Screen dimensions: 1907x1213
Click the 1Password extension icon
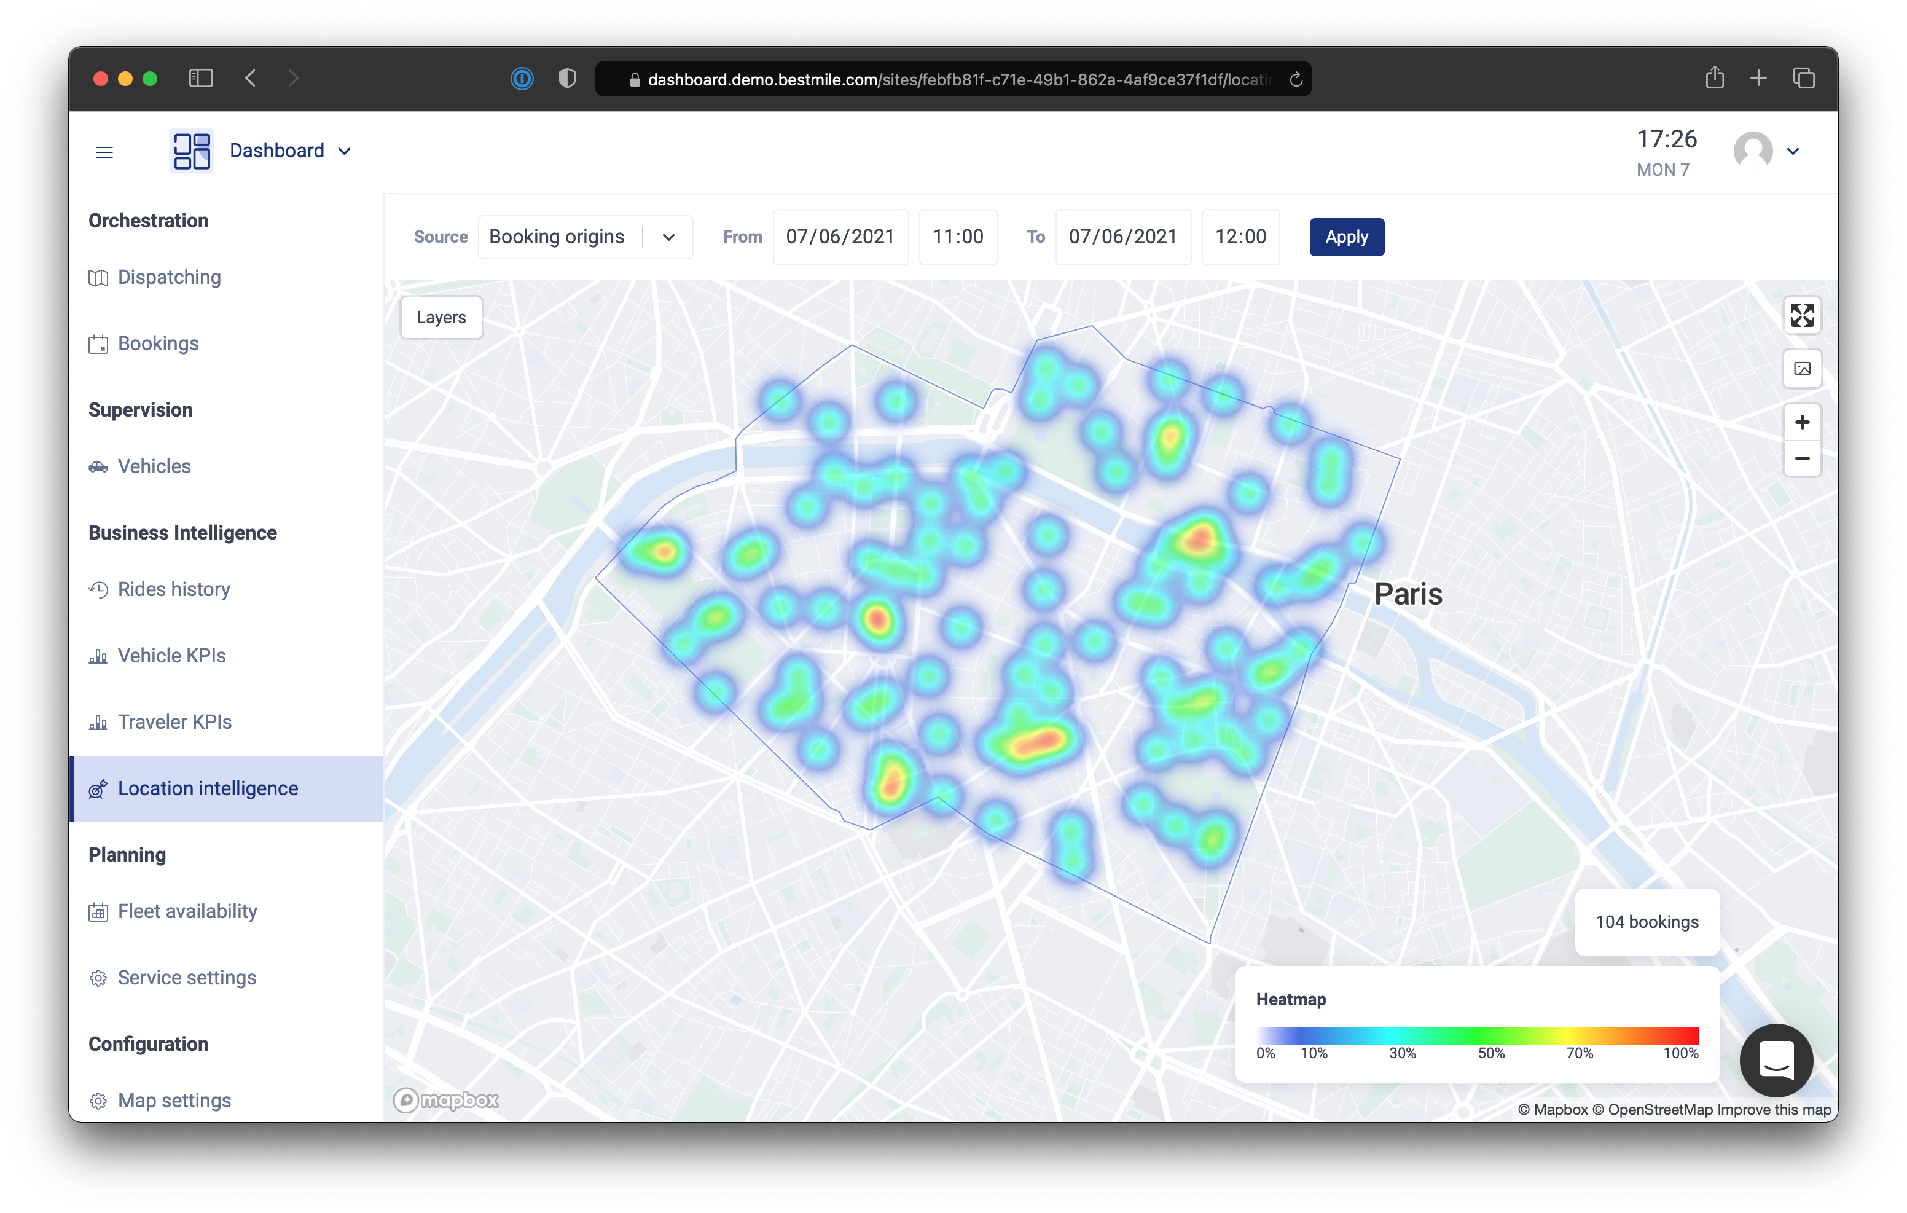(x=522, y=79)
